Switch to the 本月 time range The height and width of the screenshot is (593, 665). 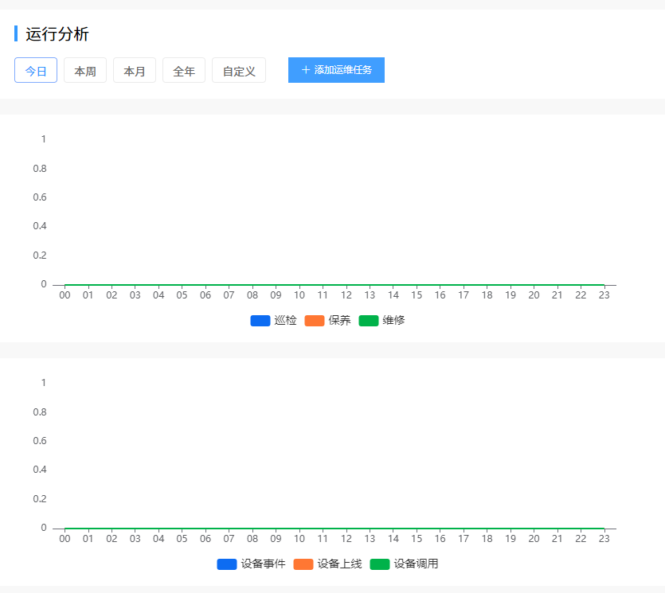pyautogui.click(x=135, y=70)
